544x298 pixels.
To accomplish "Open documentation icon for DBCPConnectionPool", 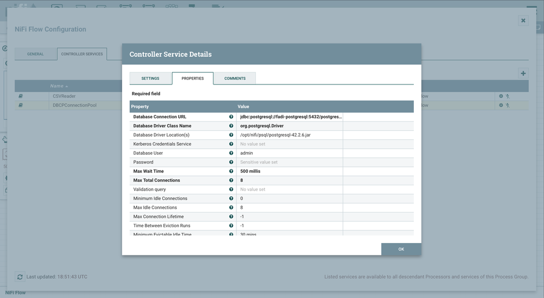I will [21, 105].
